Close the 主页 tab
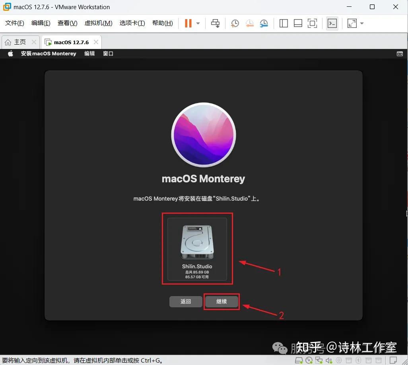The width and height of the screenshot is (408, 365). click(34, 42)
